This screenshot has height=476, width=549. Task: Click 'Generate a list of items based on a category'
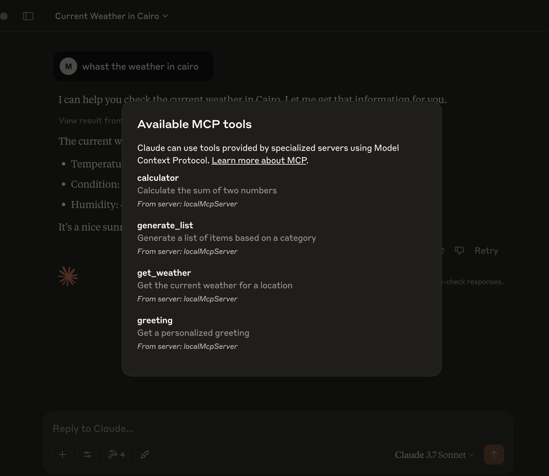coord(227,238)
